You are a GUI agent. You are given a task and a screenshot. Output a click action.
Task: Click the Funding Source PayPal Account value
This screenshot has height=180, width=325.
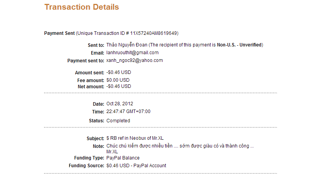coord(136,166)
